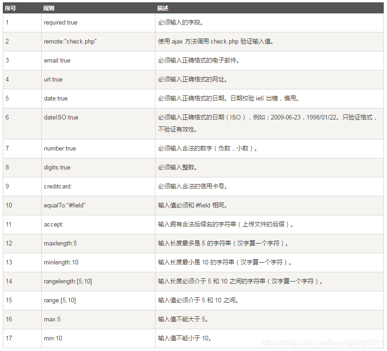387x351 pixels.
Task: Select the minlength:10 rule cell
Action: click(x=98, y=263)
